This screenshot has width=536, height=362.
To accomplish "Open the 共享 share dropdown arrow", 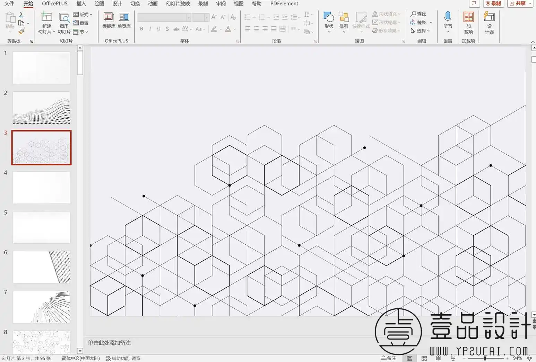I will (530, 3).
